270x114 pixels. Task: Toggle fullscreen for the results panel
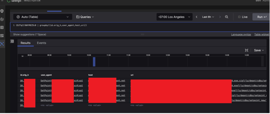pyautogui.click(x=247, y=50)
